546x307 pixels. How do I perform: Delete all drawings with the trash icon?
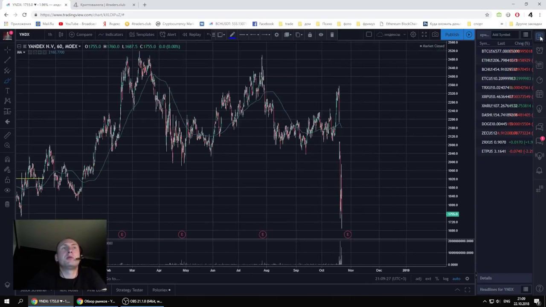[x=7, y=204]
